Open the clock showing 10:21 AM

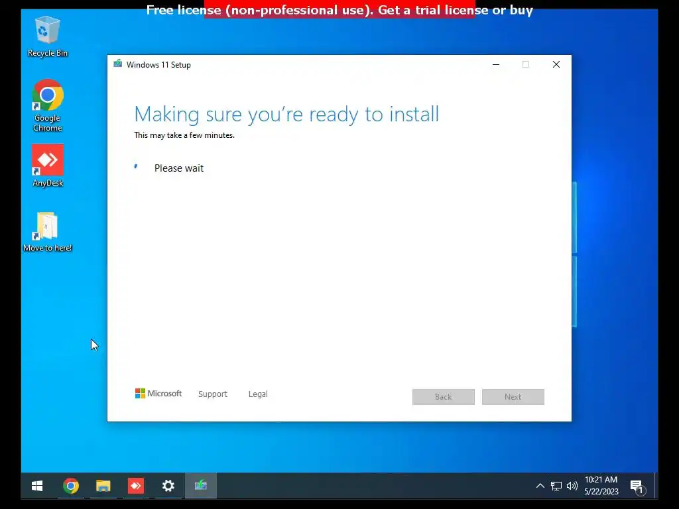tap(601, 486)
